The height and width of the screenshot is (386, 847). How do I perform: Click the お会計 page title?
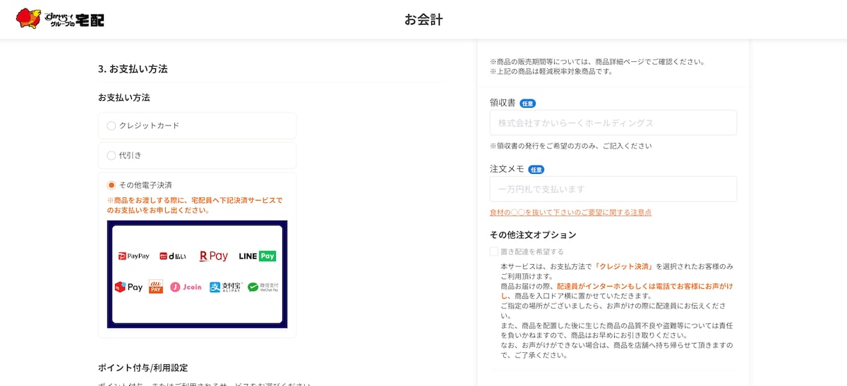tap(423, 20)
